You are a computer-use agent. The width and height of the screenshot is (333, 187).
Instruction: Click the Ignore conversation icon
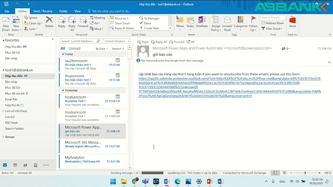coord(31,18)
